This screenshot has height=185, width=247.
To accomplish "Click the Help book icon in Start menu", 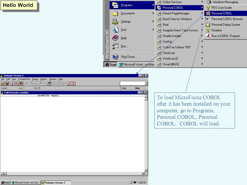I will 115,38.
